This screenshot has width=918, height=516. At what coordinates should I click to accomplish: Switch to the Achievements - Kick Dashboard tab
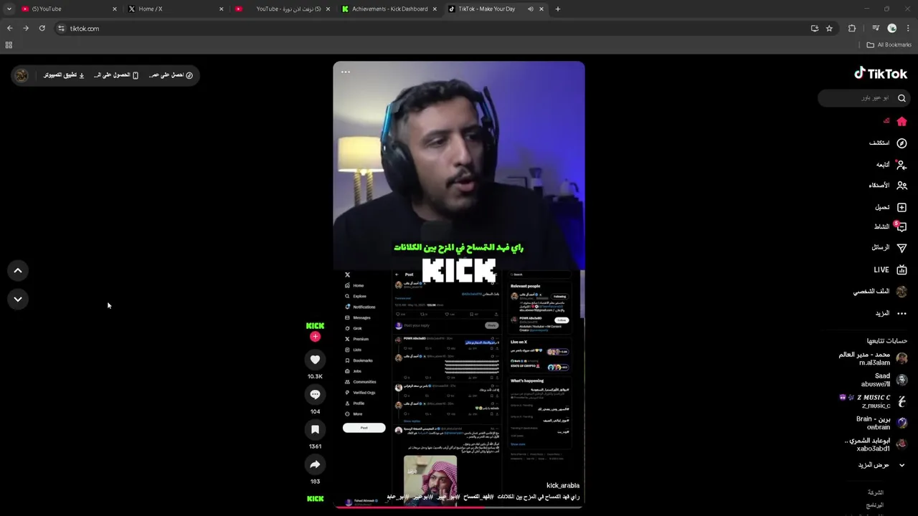pyautogui.click(x=389, y=9)
